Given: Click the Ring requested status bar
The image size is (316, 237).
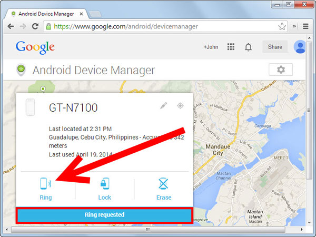Looking at the screenshot, I should tap(104, 215).
